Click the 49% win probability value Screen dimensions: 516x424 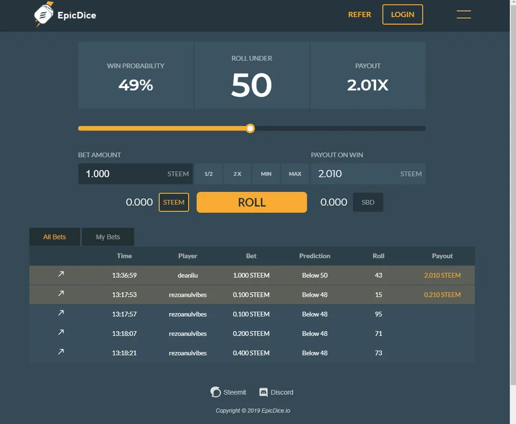pyautogui.click(x=135, y=85)
